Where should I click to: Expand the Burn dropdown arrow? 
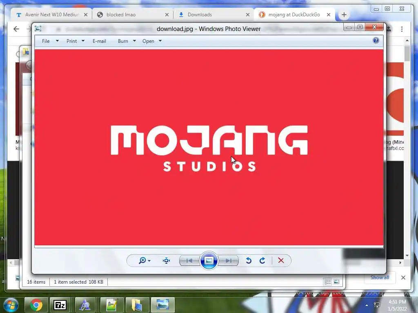click(134, 41)
